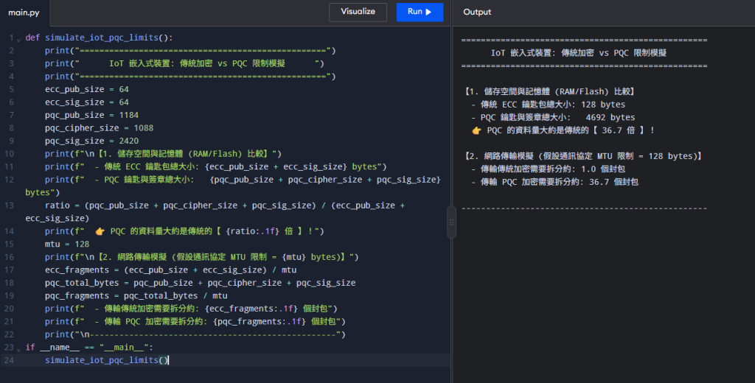Image resolution: width=755 pixels, height=383 pixels.
Task: Click output text '128 bytes' for ECC total
Action: (603, 105)
